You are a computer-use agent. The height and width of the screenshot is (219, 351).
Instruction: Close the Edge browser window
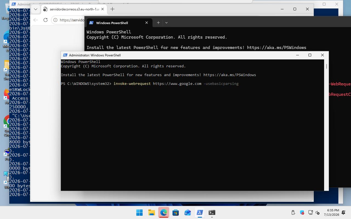pyautogui.click(x=307, y=9)
